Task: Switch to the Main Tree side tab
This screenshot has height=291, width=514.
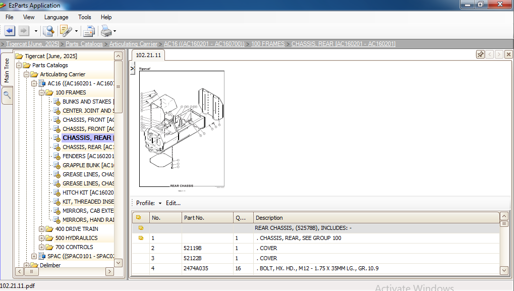Action: (7, 70)
